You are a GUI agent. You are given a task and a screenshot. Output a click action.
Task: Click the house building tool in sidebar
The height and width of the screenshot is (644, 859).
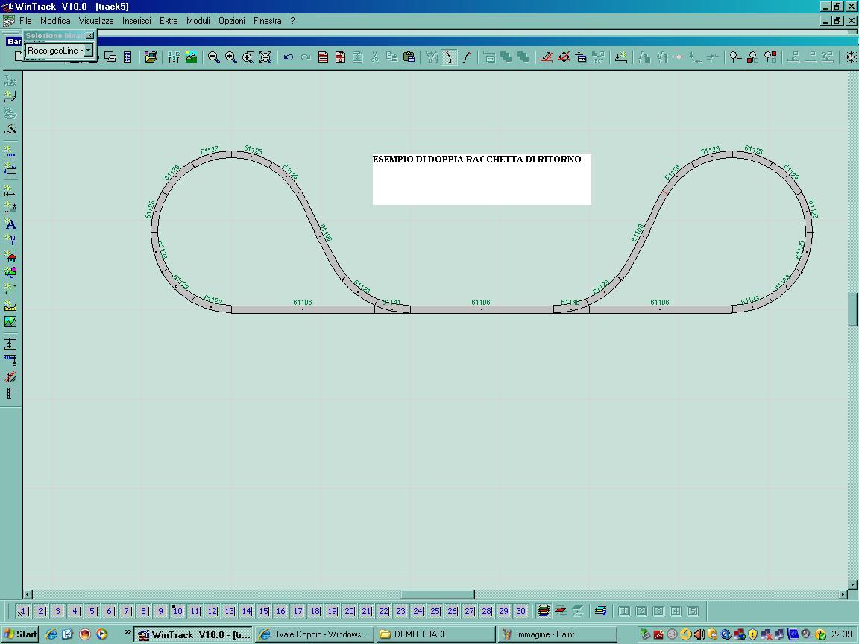pyautogui.click(x=10, y=256)
